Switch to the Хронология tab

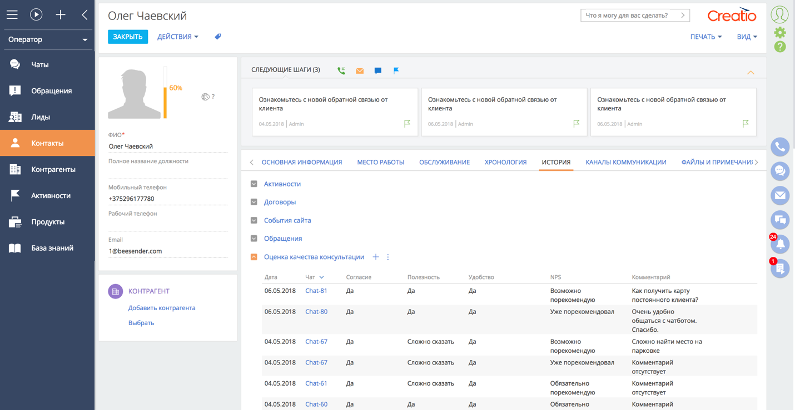point(505,162)
